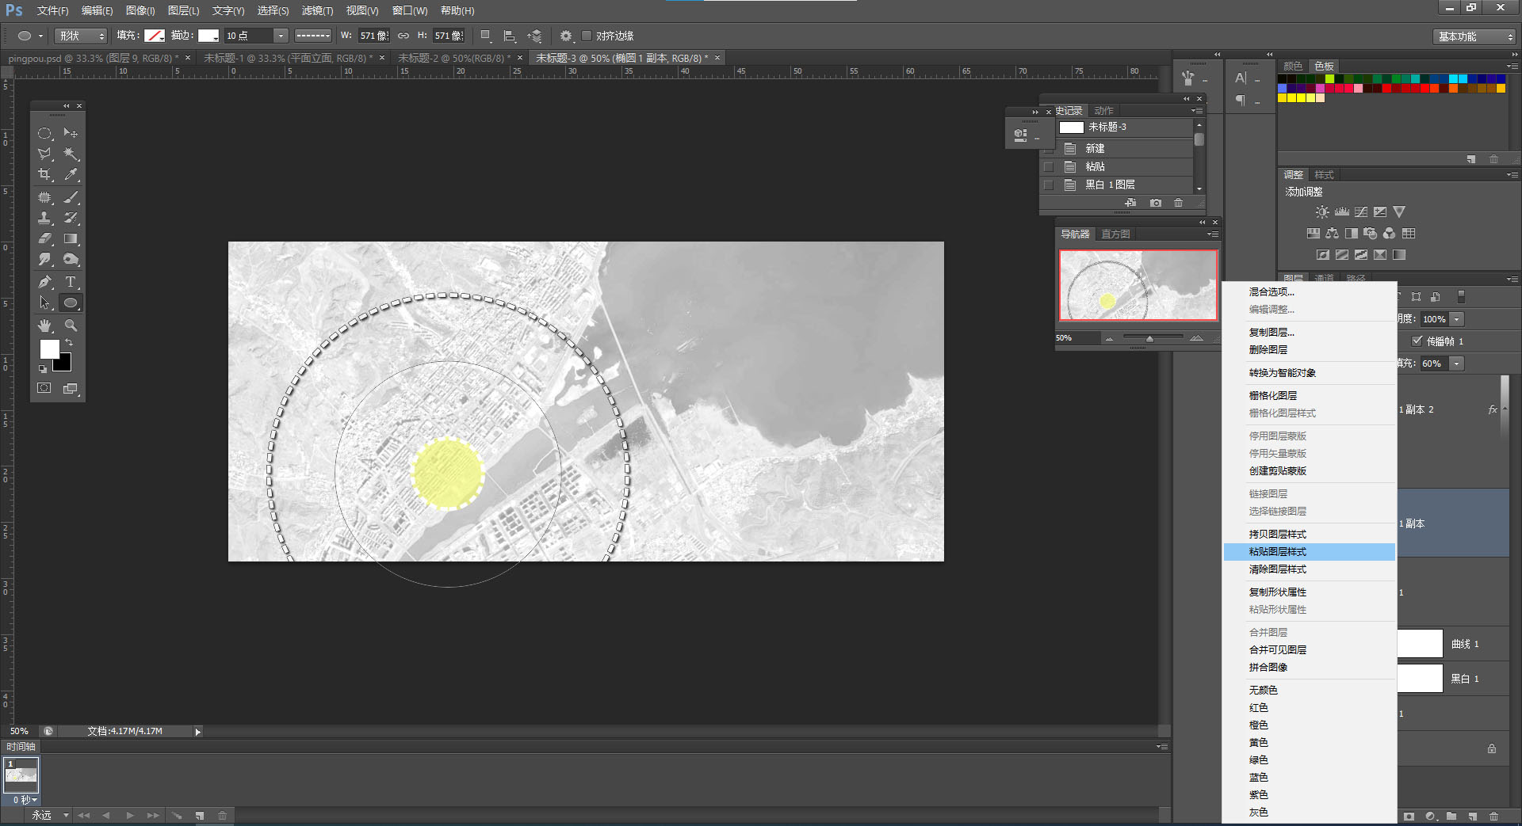The image size is (1522, 826).
Task: Select the Magic Wand tool
Action: [x=71, y=154]
